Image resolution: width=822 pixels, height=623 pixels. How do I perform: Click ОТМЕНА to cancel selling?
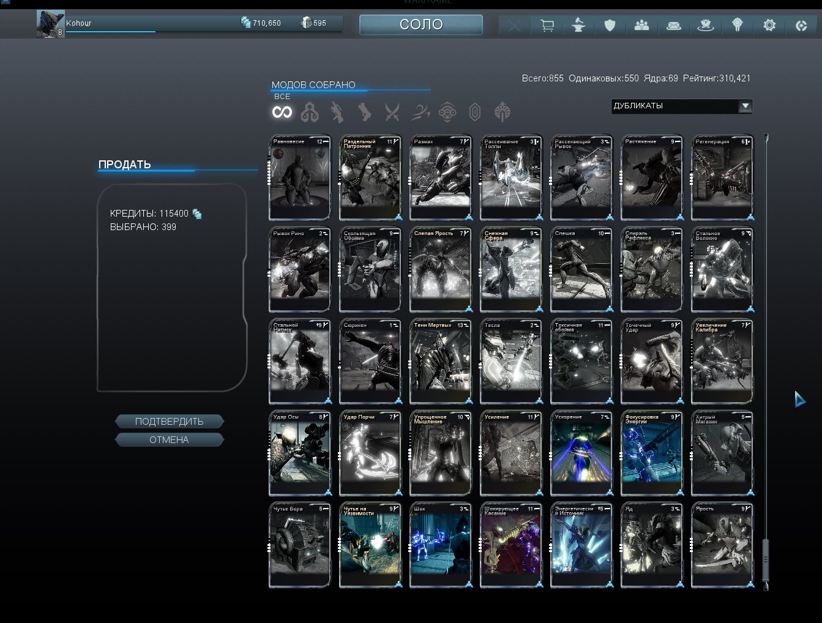(169, 440)
